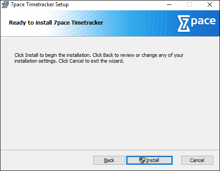
Task: Click the grayed-out maximize window icon
Action: [189, 5]
